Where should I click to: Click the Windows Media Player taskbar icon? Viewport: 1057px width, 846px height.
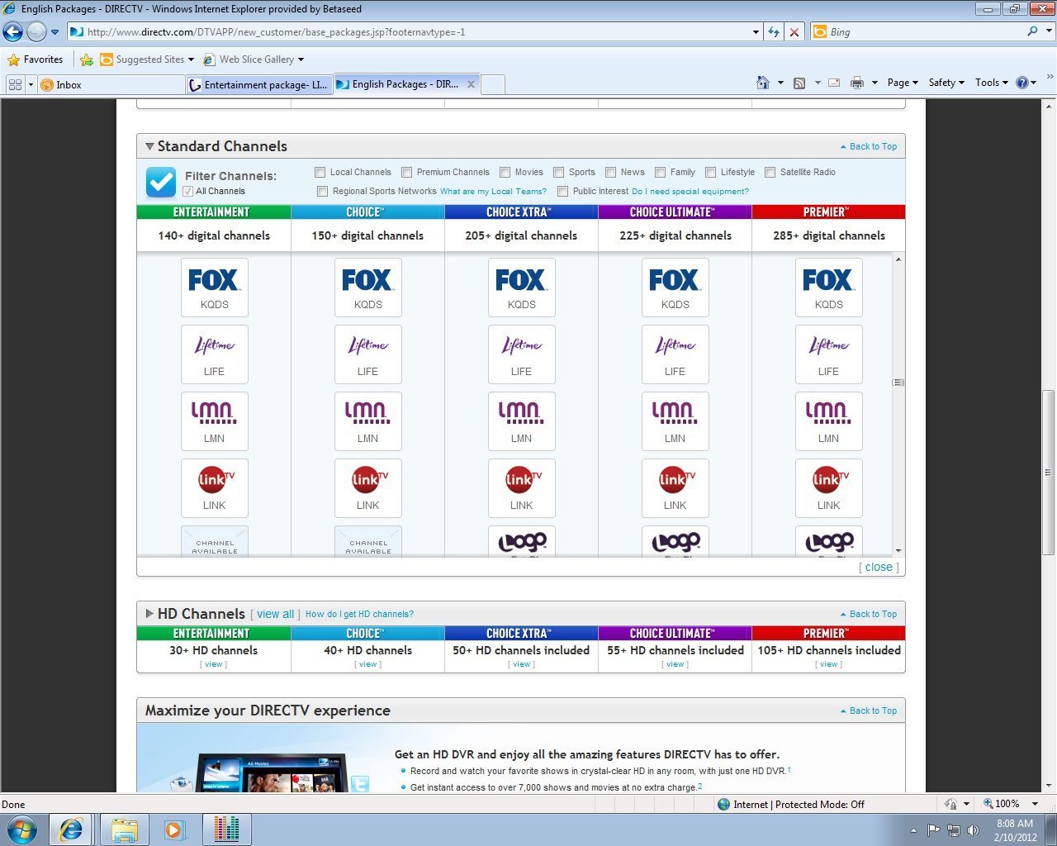[x=174, y=829]
